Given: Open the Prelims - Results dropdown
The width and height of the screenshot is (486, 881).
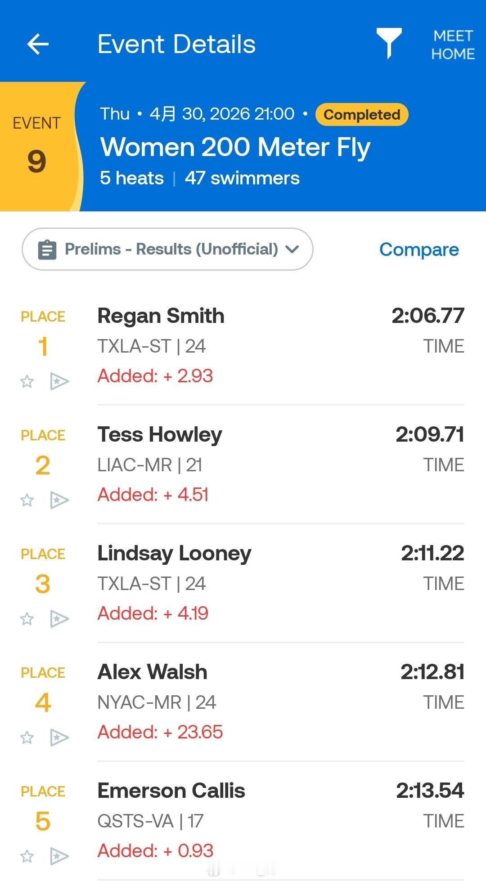Looking at the screenshot, I should (x=166, y=249).
